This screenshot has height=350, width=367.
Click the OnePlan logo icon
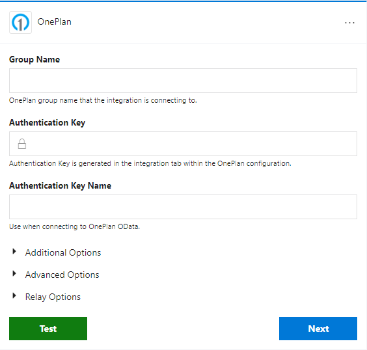tap(20, 23)
